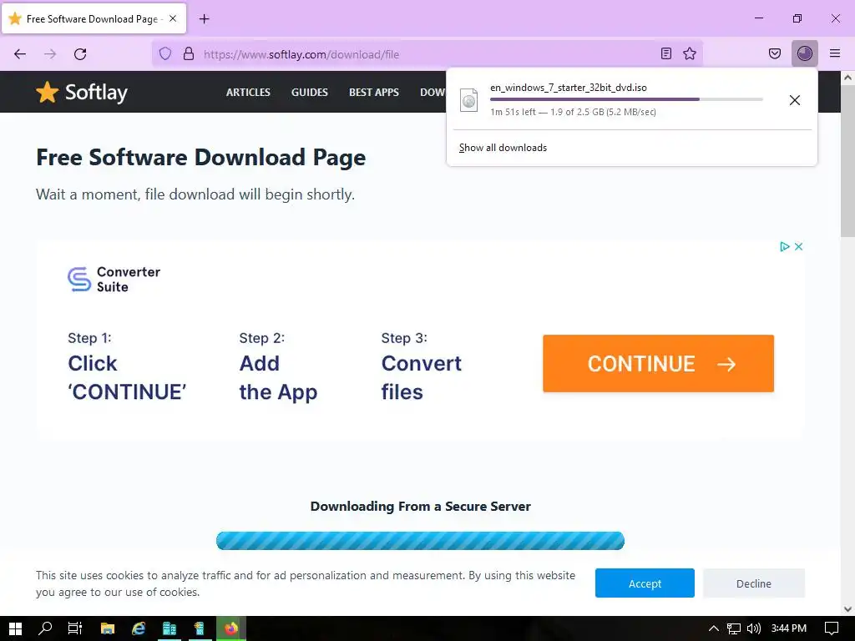Reload the Softlay download page
The image size is (855, 641).
tap(80, 54)
